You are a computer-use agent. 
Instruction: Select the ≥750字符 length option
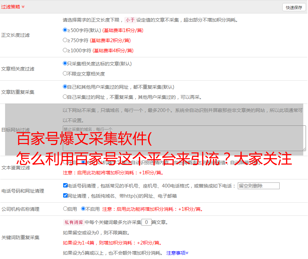pyautogui.click(x=65, y=40)
